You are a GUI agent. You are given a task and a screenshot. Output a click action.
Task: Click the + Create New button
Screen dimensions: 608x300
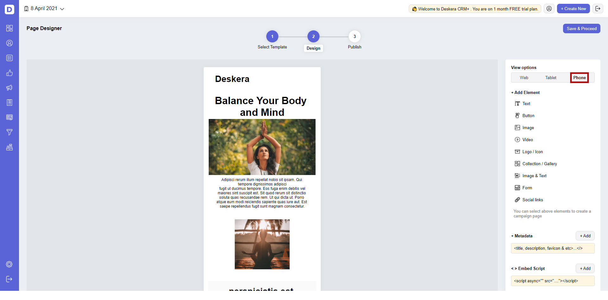573,9
